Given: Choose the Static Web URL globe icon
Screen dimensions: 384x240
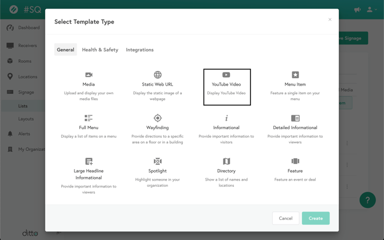Looking at the screenshot, I should click(158, 75).
